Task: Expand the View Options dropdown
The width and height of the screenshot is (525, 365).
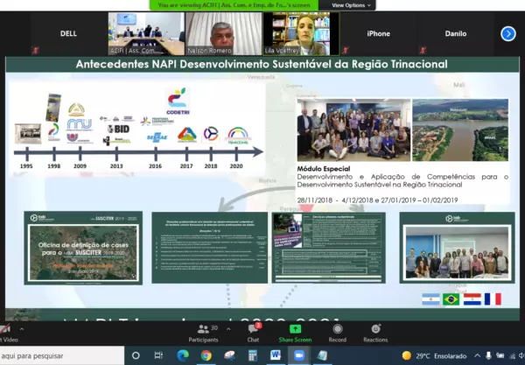Action: coord(352,5)
